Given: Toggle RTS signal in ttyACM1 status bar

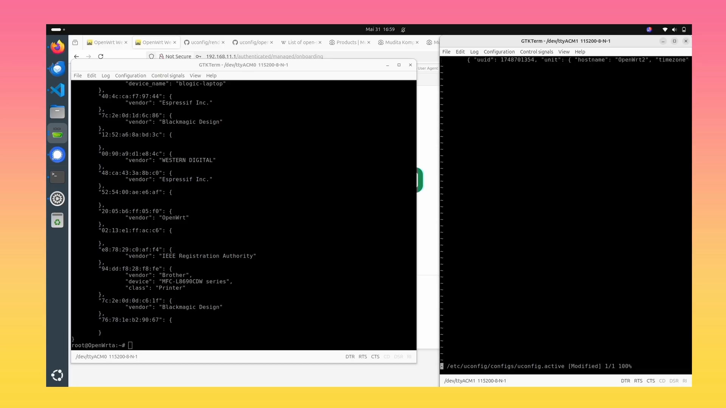Looking at the screenshot, I should point(638,381).
